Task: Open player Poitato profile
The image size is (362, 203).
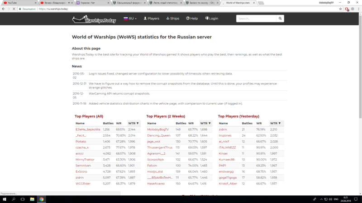Action: point(81,141)
